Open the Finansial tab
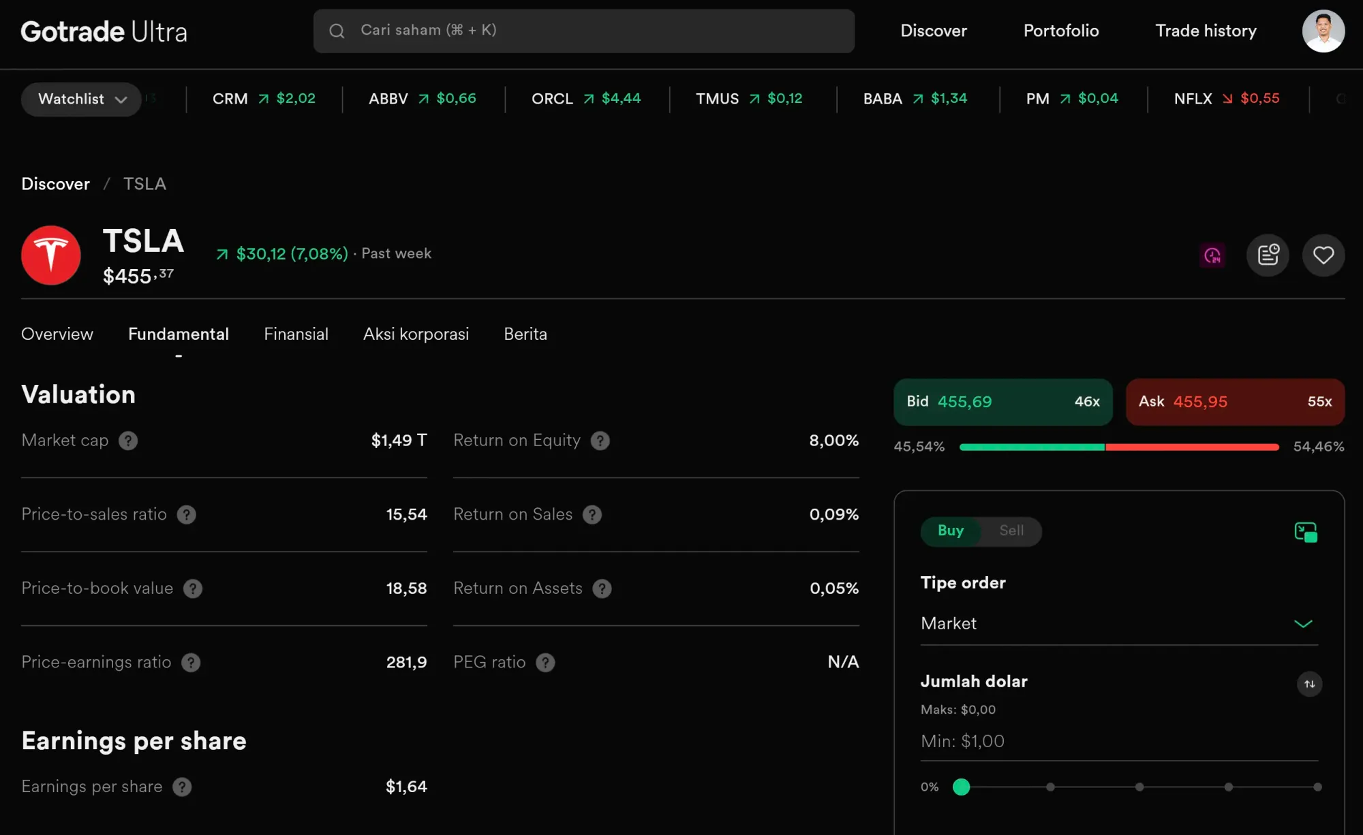This screenshot has height=835, width=1363. (296, 334)
